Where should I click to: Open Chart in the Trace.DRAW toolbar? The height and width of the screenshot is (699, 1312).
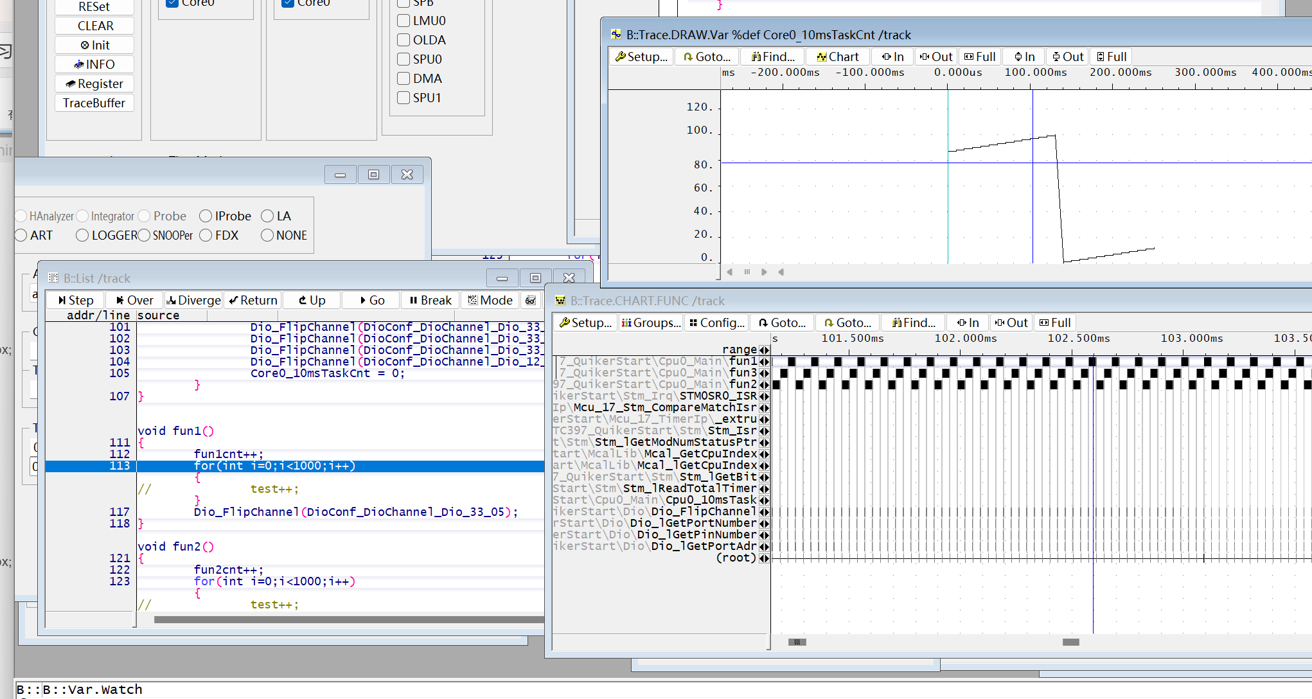(x=837, y=57)
